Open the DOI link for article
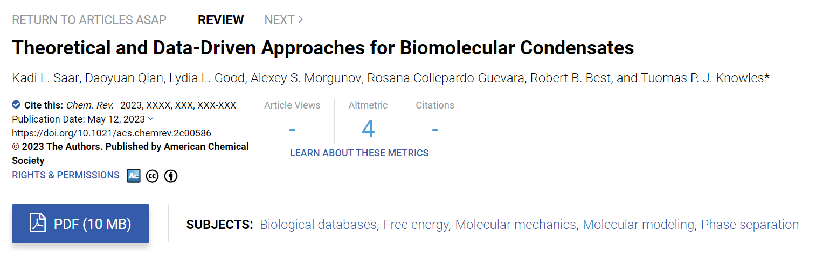Image resolution: width=816 pixels, height=266 pixels. (x=112, y=133)
